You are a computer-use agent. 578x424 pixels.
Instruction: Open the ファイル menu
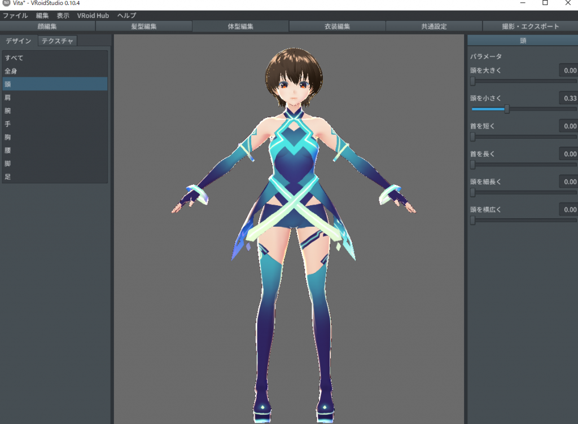15,16
